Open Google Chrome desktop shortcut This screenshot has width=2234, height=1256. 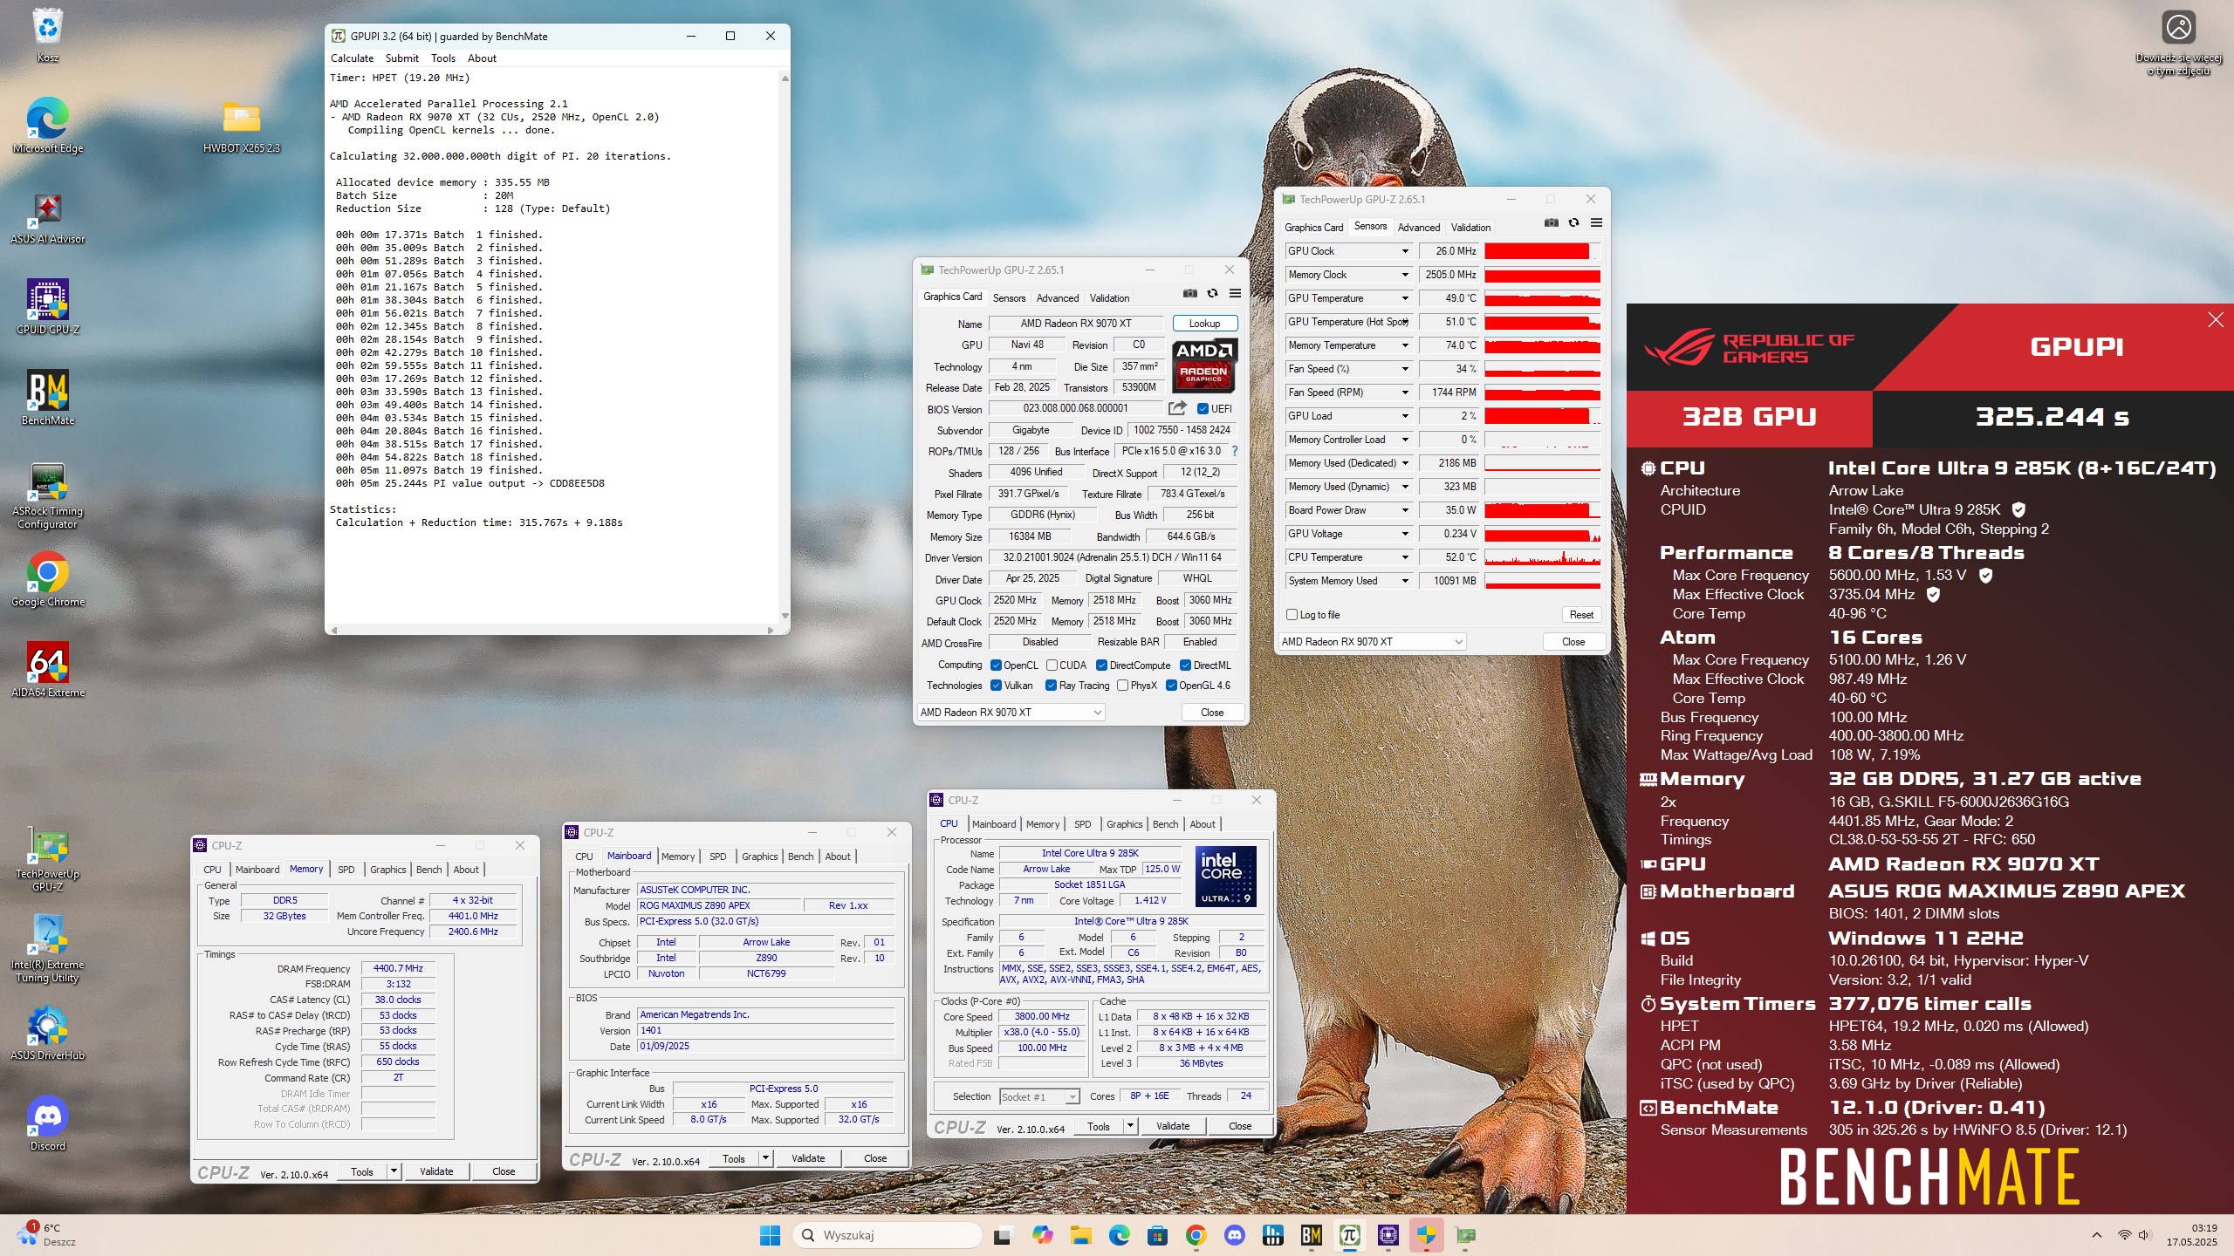[x=47, y=579]
